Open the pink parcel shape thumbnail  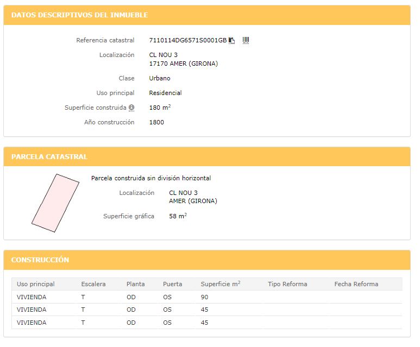[x=55, y=203]
